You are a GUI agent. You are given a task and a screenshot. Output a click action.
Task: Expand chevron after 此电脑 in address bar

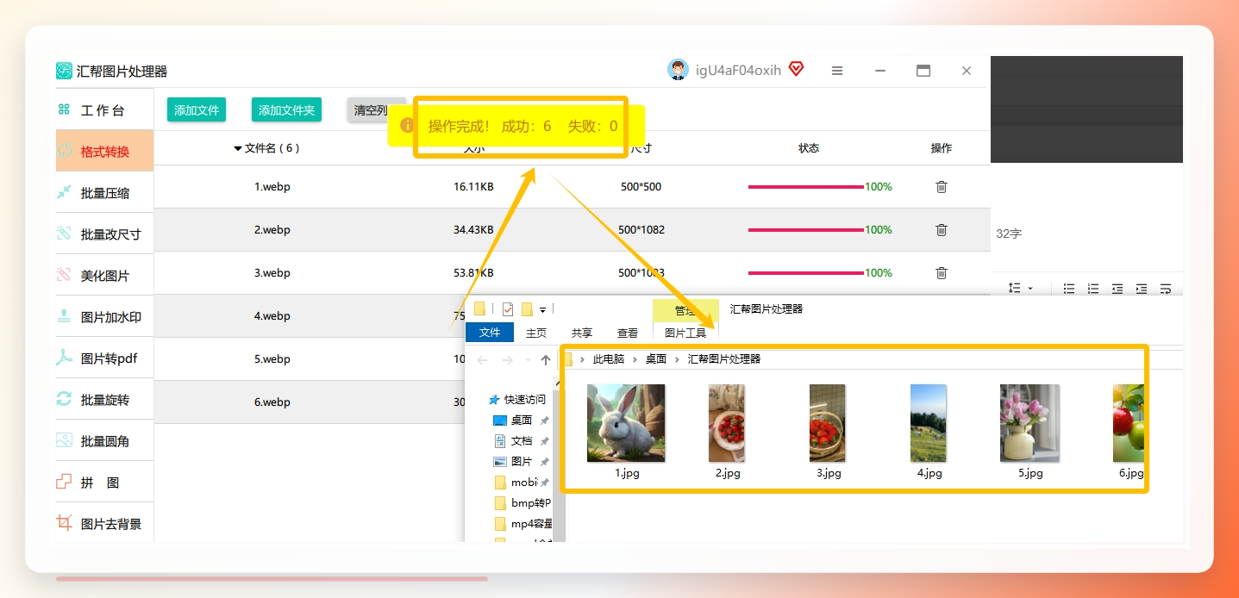pos(635,359)
